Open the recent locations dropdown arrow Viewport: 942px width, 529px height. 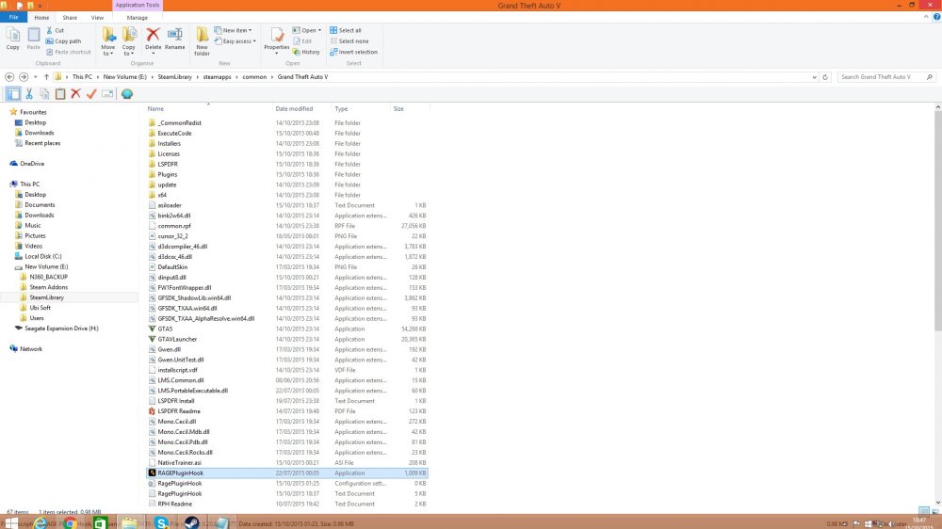coord(36,77)
